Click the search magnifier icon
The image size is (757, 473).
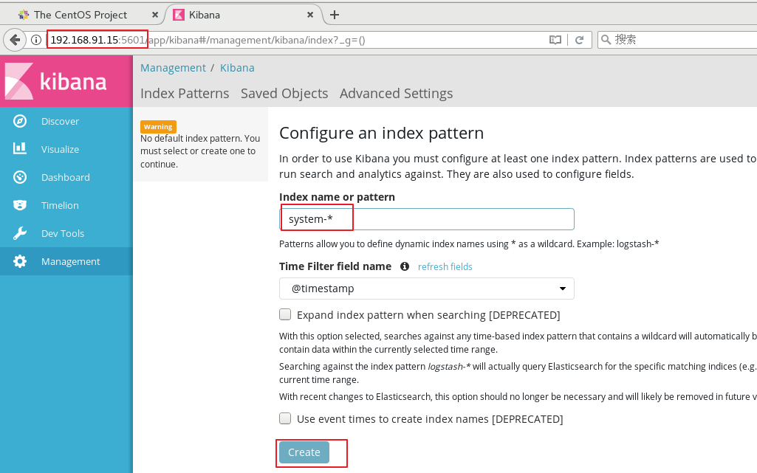point(606,40)
